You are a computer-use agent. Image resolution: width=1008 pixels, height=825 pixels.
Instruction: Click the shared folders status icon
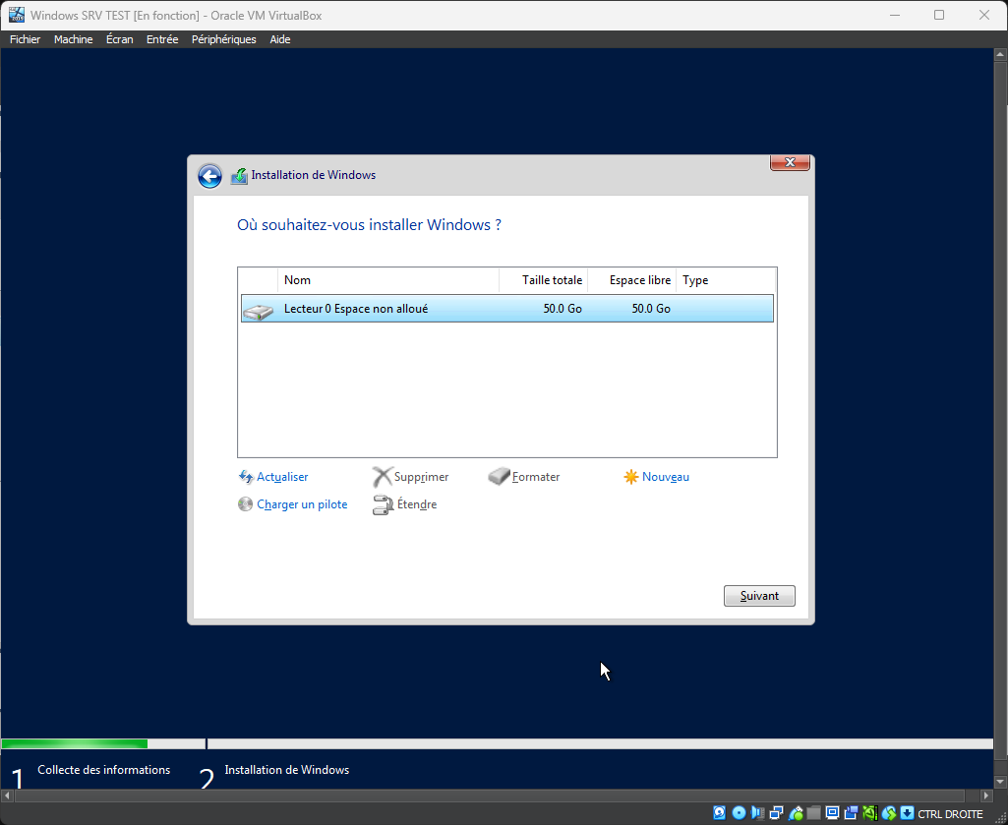click(813, 813)
